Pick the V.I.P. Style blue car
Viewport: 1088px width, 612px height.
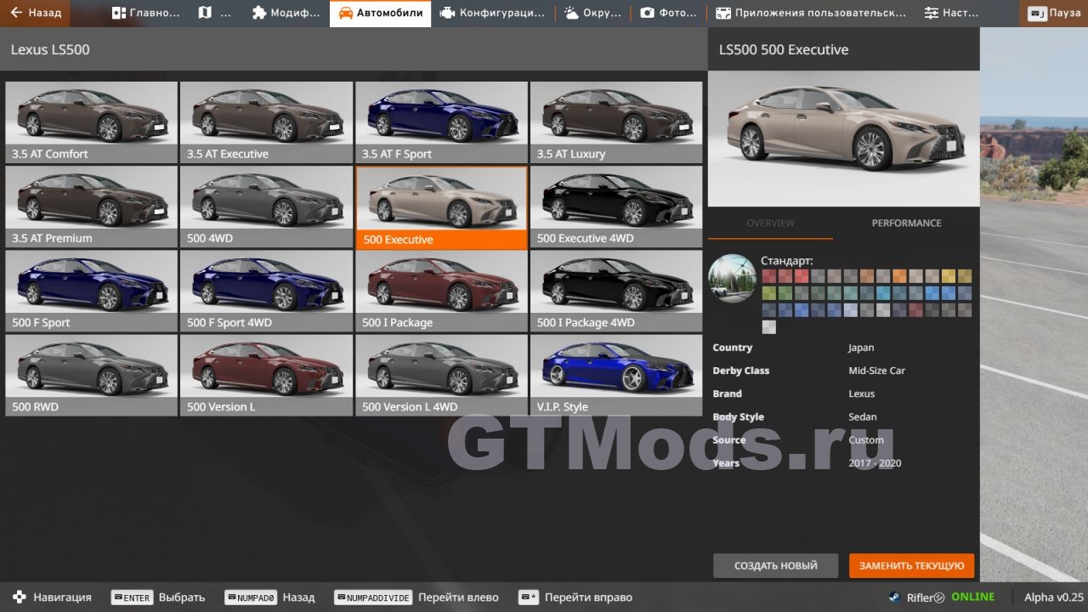point(616,375)
